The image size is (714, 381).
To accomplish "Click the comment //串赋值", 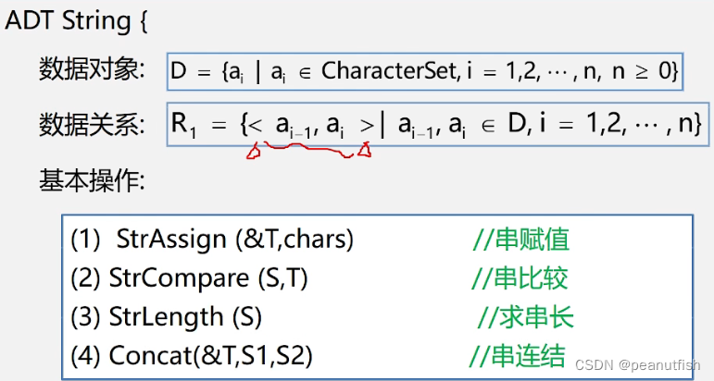I will pos(521,239).
